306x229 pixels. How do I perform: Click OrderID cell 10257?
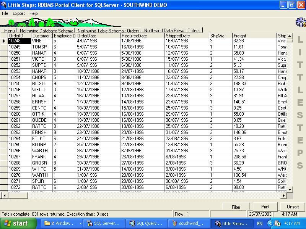20,96
